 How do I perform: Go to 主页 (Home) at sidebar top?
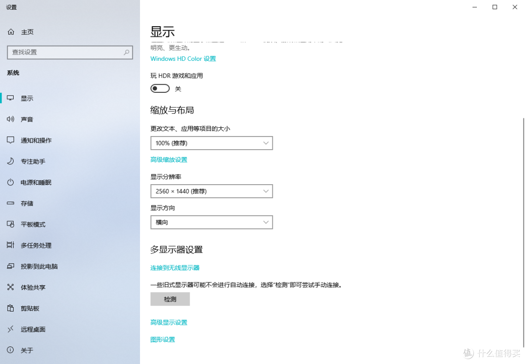click(x=24, y=32)
